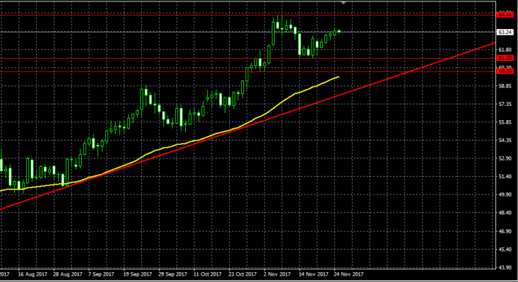Click the 7 Sep 2017 date label
The height and width of the screenshot is (282, 518).
pos(101,274)
